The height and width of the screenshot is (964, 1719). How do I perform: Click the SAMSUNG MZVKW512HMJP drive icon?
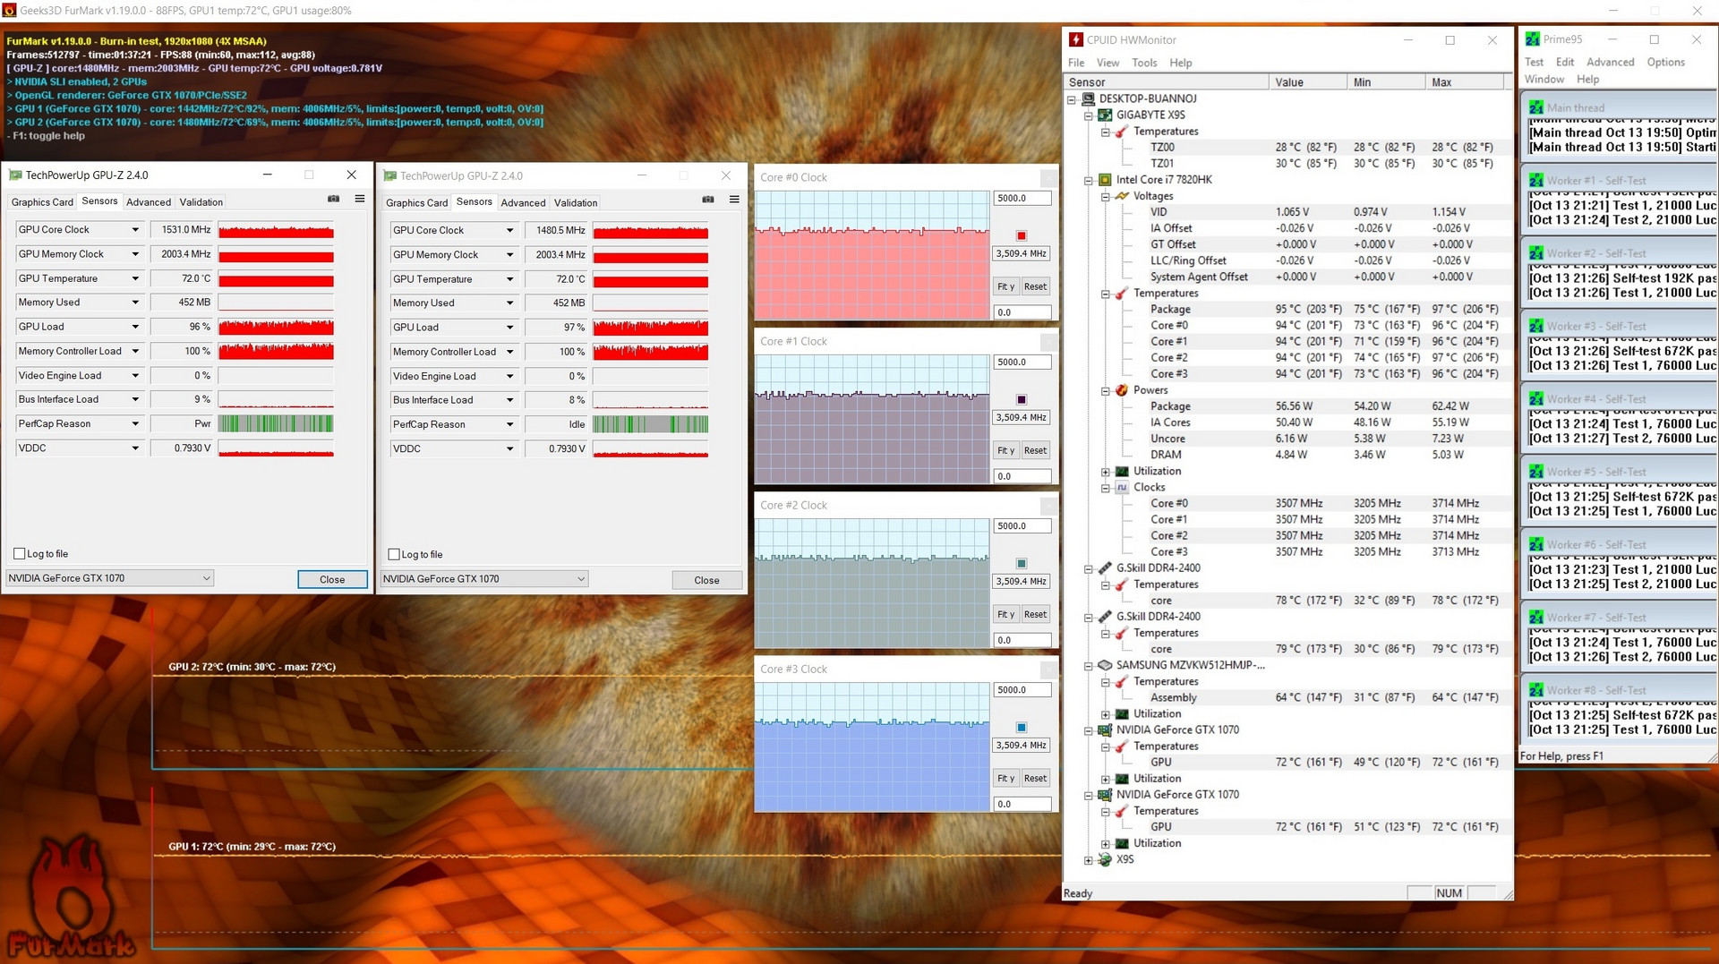click(x=1106, y=665)
